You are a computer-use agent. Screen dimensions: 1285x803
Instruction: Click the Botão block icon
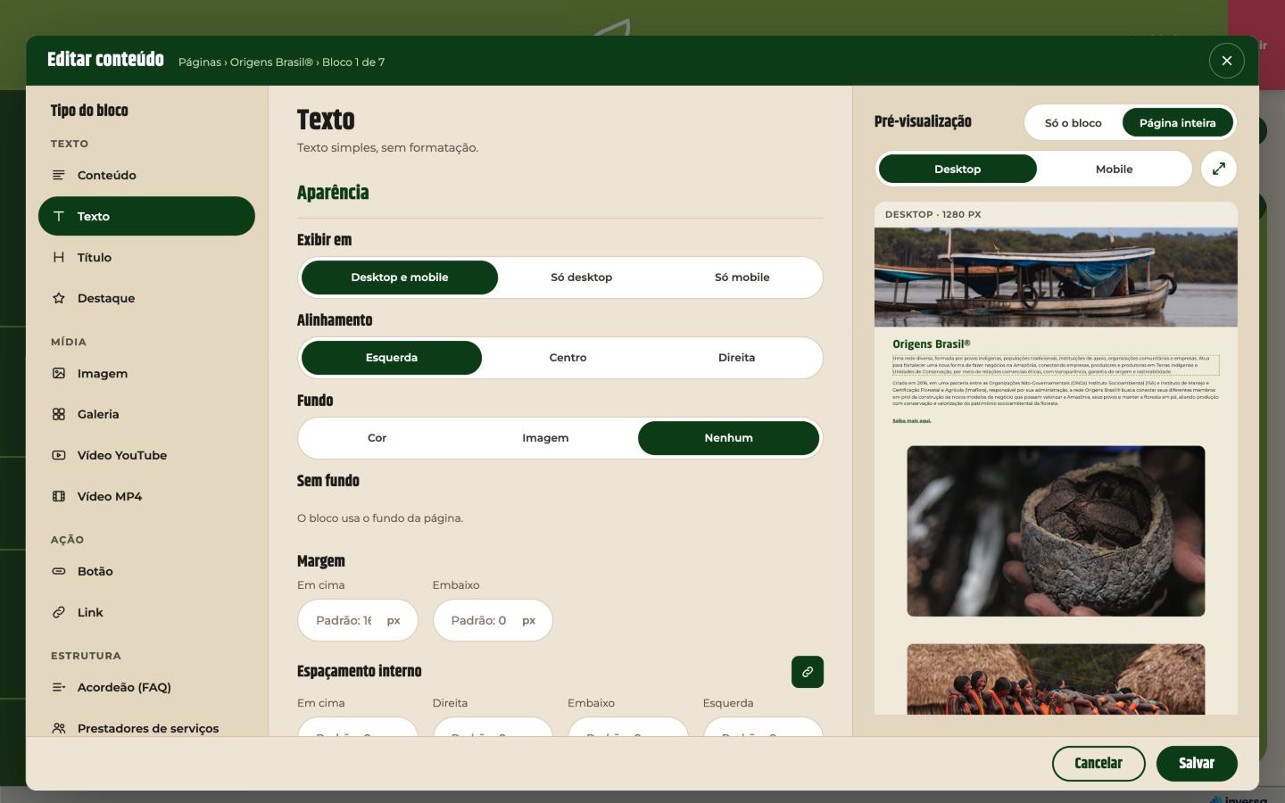coord(59,571)
